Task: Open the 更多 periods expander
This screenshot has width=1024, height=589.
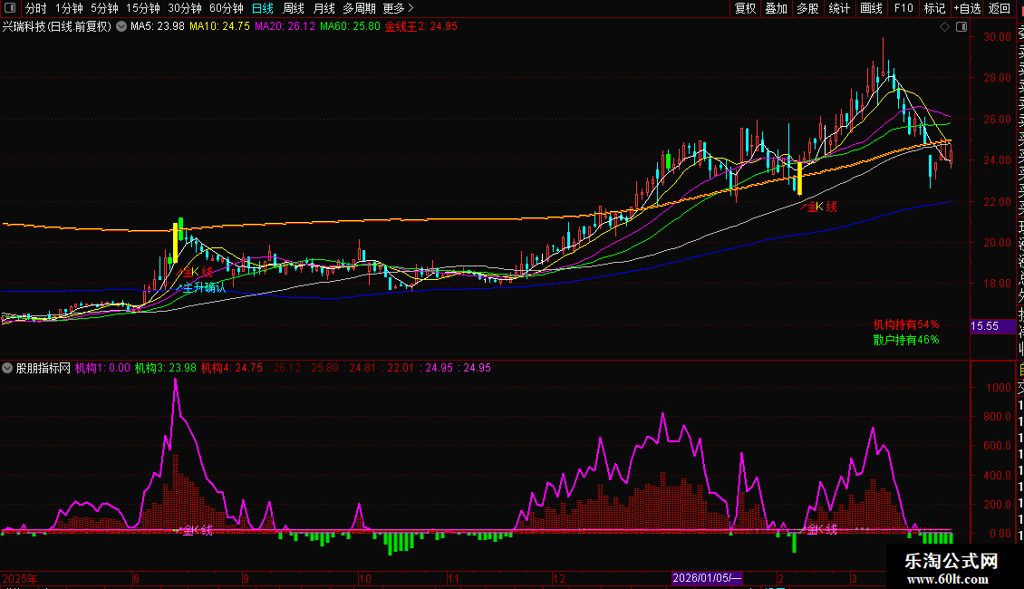Action: click(393, 8)
